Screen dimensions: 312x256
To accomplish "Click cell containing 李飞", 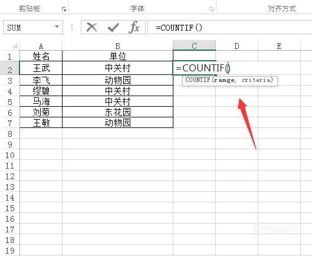I will pyautogui.click(x=41, y=80).
